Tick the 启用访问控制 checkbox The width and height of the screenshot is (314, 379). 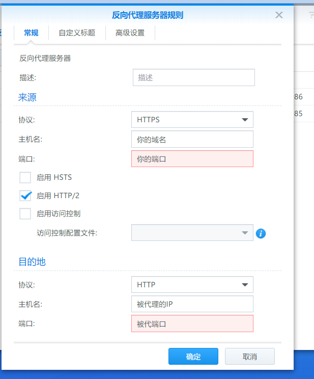tap(25, 213)
